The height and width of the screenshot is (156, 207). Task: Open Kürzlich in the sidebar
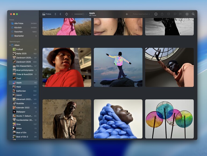click(x=23, y=28)
